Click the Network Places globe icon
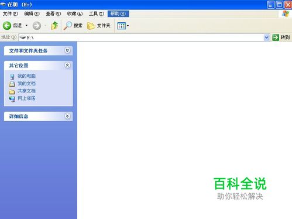This screenshot has width=292, height=219. click(x=12, y=99)
